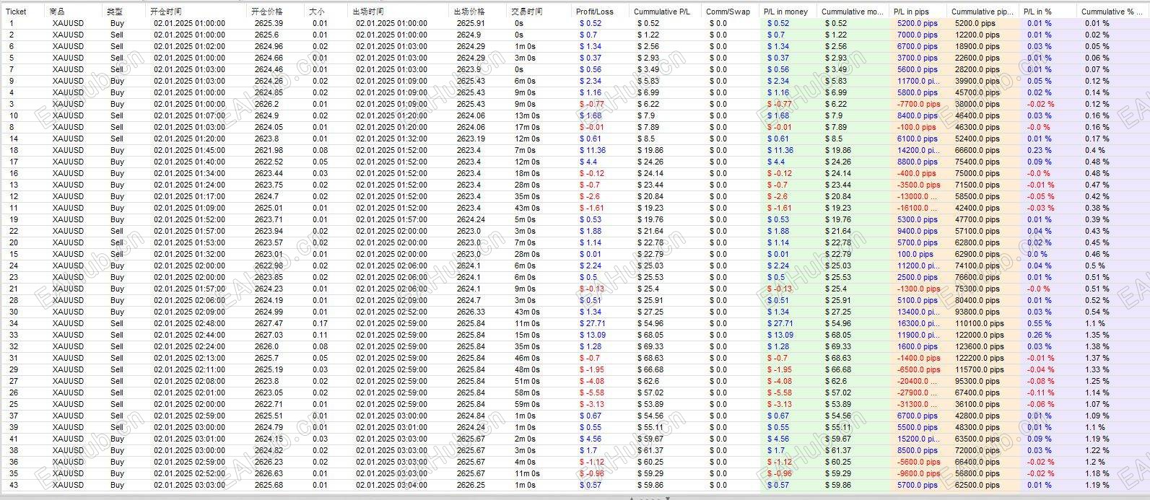Click the exit price 2626.25
1150x500 pixels.
tap(471, 485)
